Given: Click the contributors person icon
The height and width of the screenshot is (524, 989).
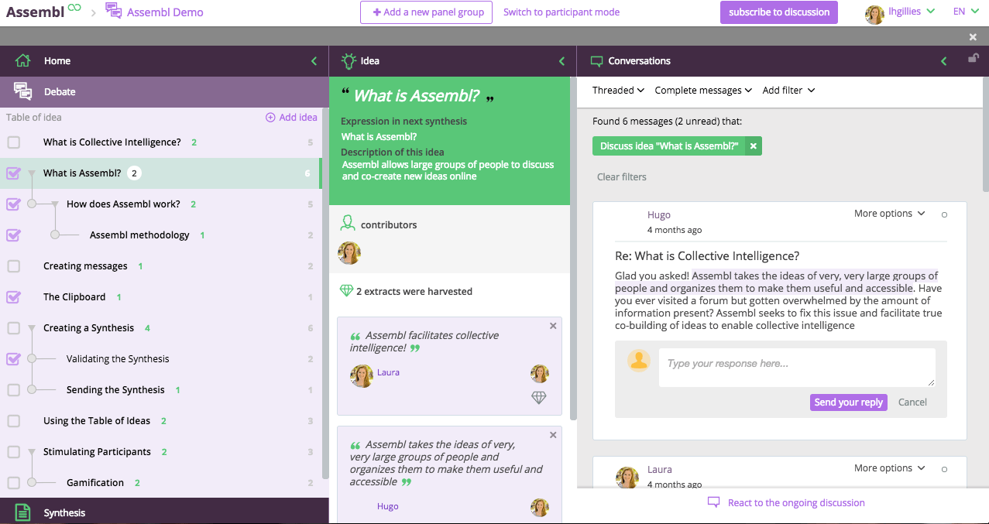Looking at the screenshot, I should pos(348,224).
